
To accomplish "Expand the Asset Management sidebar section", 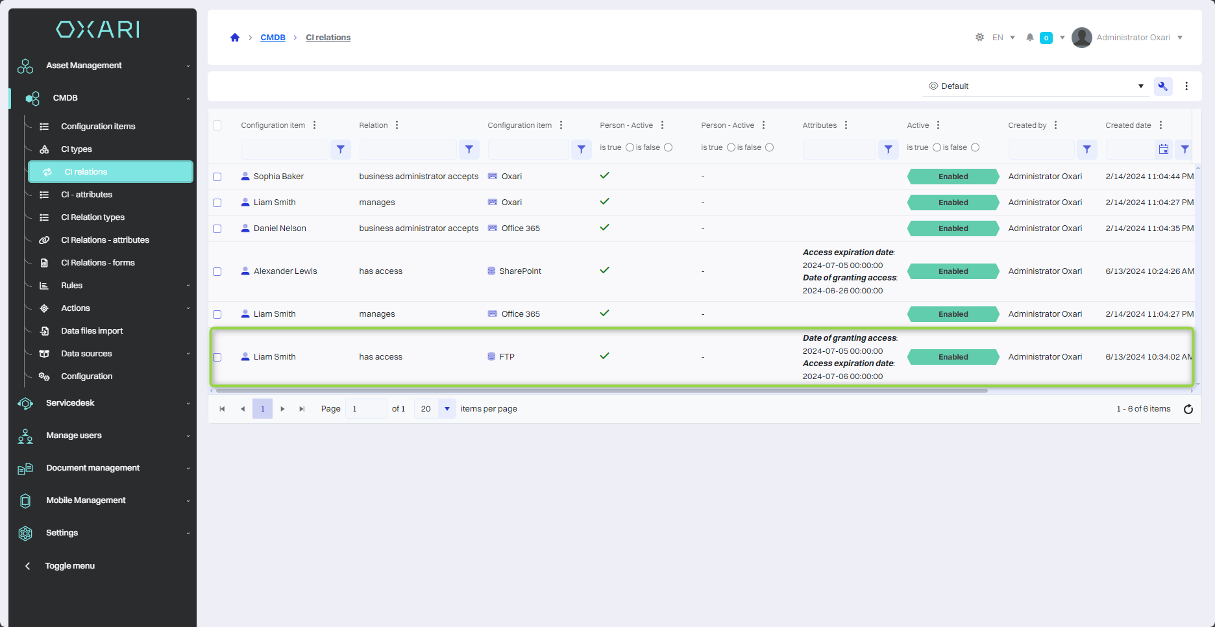I will click(104, 66).
